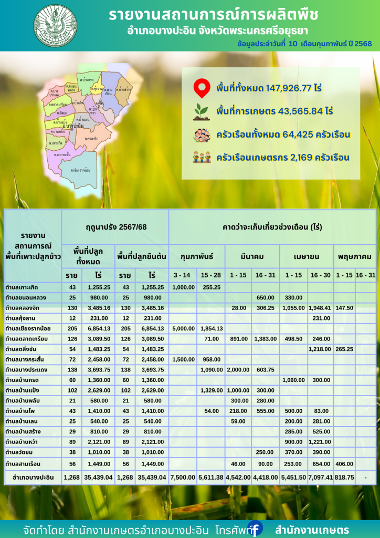Click row label ตำบลสามเรือน
Screen dimensions: 380x538
[x=23, y=464]
